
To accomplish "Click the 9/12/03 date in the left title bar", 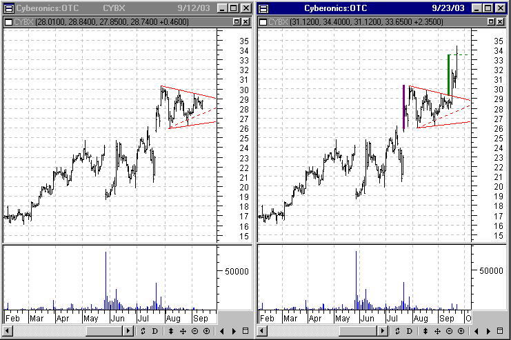I will (194, 8).
